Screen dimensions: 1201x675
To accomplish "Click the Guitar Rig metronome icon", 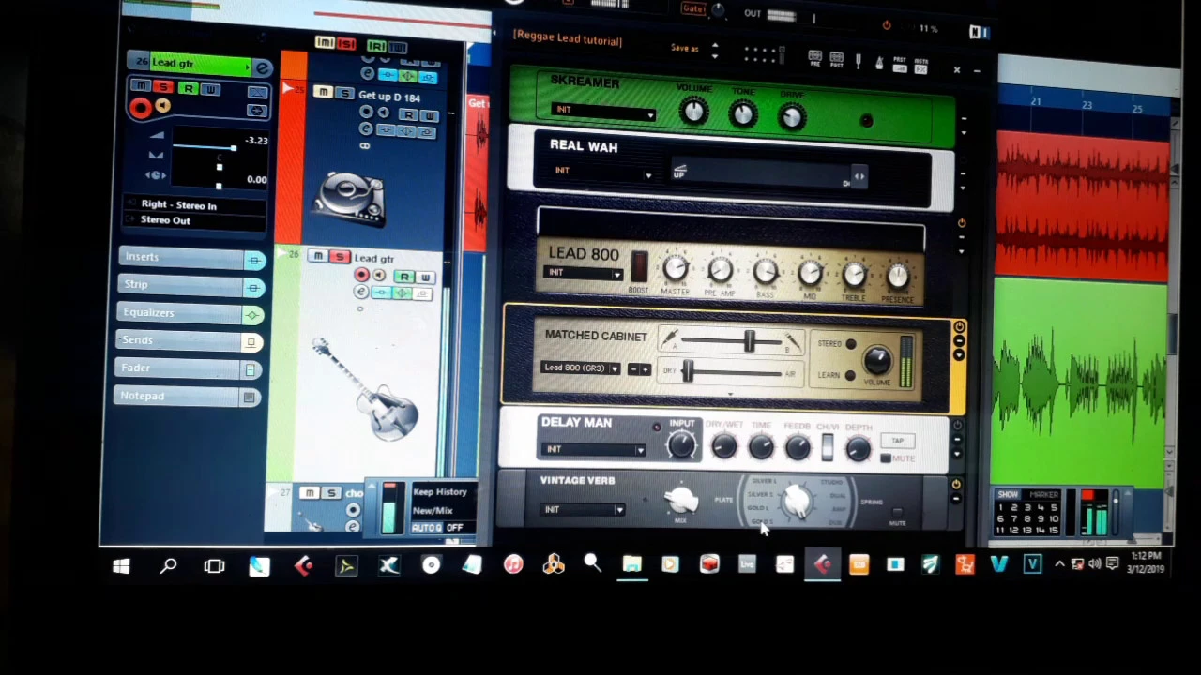I will click(x=878, y=62).
